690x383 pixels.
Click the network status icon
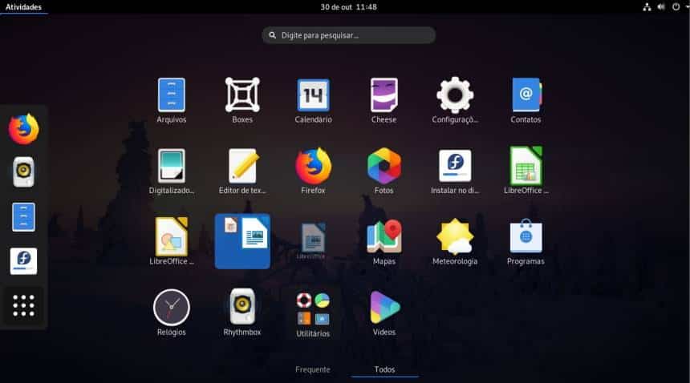coord(647,7)
